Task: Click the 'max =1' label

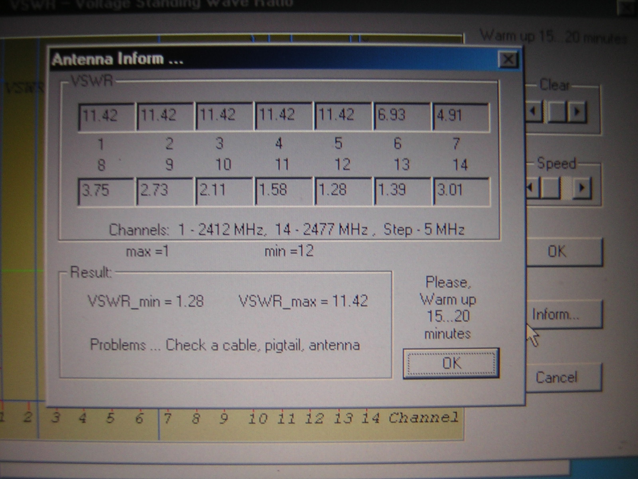Action: [148, 251]
